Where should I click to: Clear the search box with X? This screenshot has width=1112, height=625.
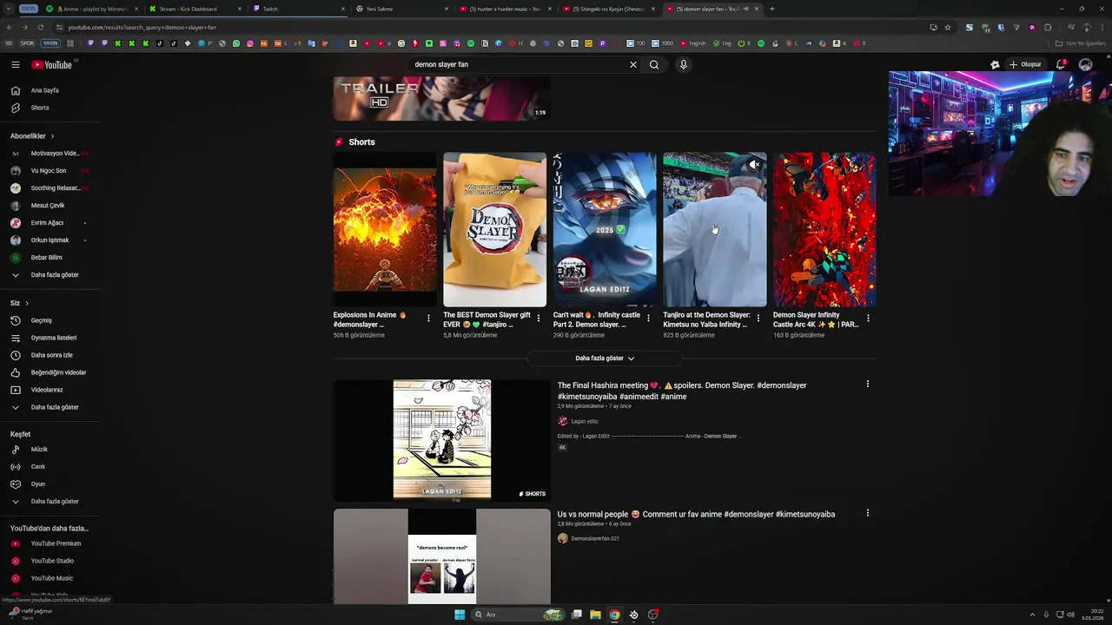pyautogui.click(x=633, y=64)
